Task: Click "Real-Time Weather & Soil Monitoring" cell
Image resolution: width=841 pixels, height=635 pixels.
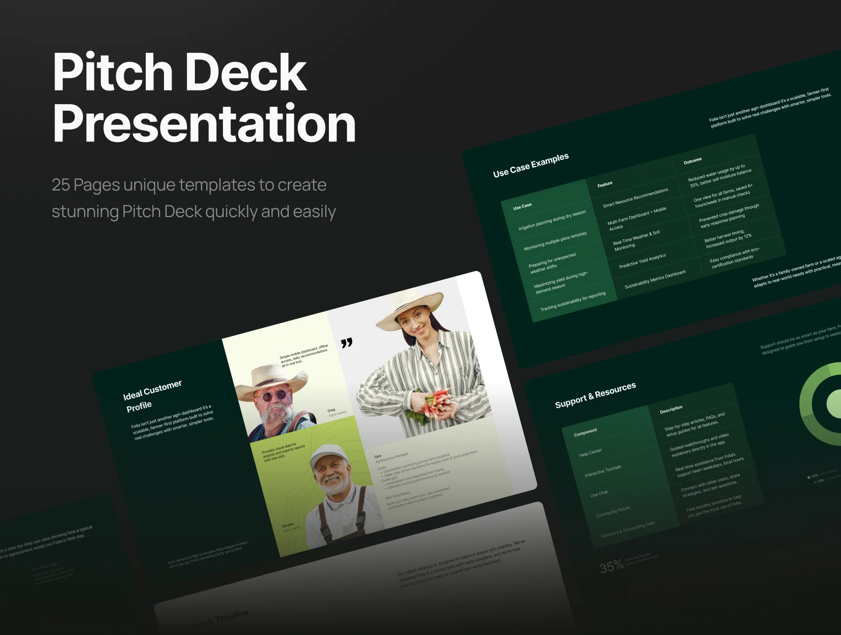Action: coord(636,240)
